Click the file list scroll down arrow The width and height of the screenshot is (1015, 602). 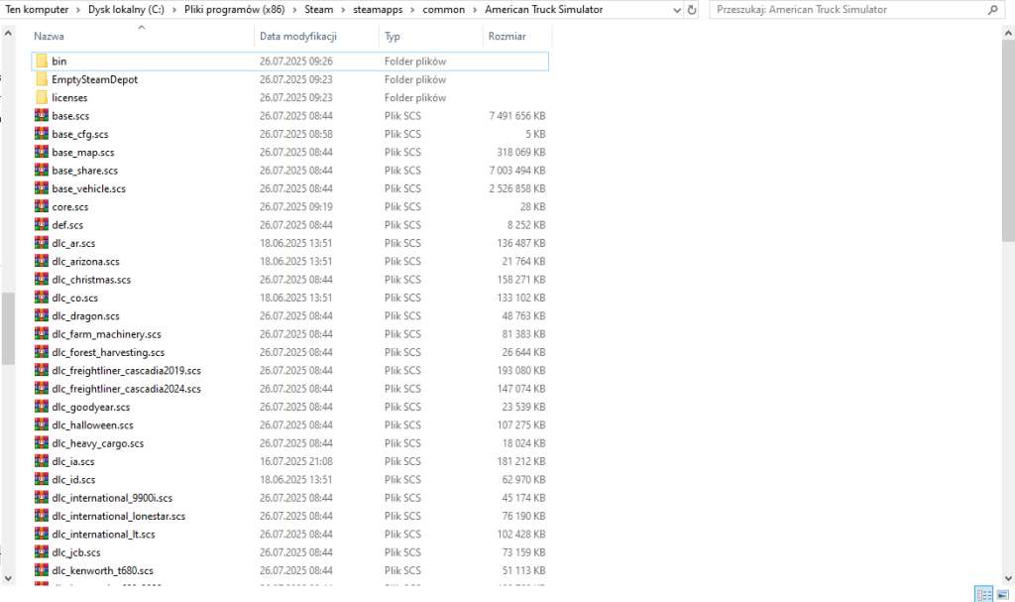click(x=1008, y=578)
